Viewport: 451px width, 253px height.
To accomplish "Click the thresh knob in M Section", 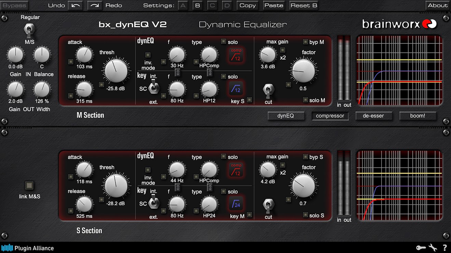I will pyautogui.click(x=116, y=71).
